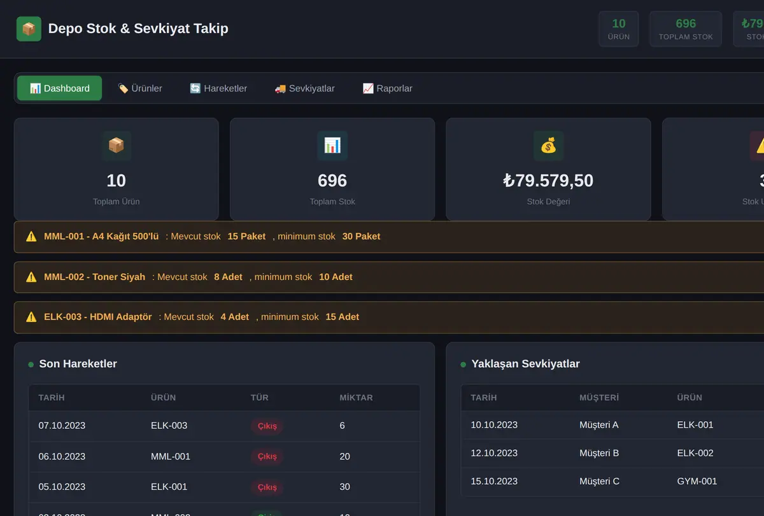
Task: Click the Toplam Ürün value 10 card
Action: (117, 169)
